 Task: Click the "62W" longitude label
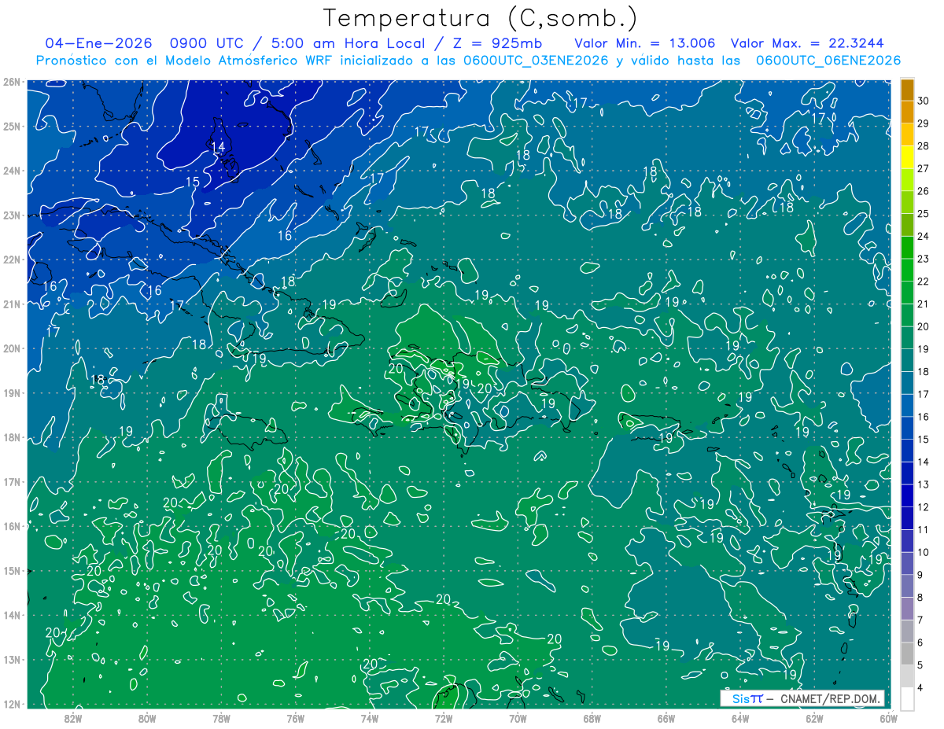pyautogui.click(x=814, y=718)
